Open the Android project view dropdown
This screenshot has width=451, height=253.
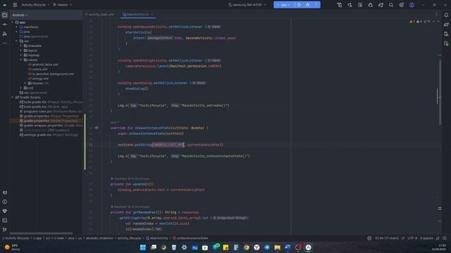pos(20,15)
